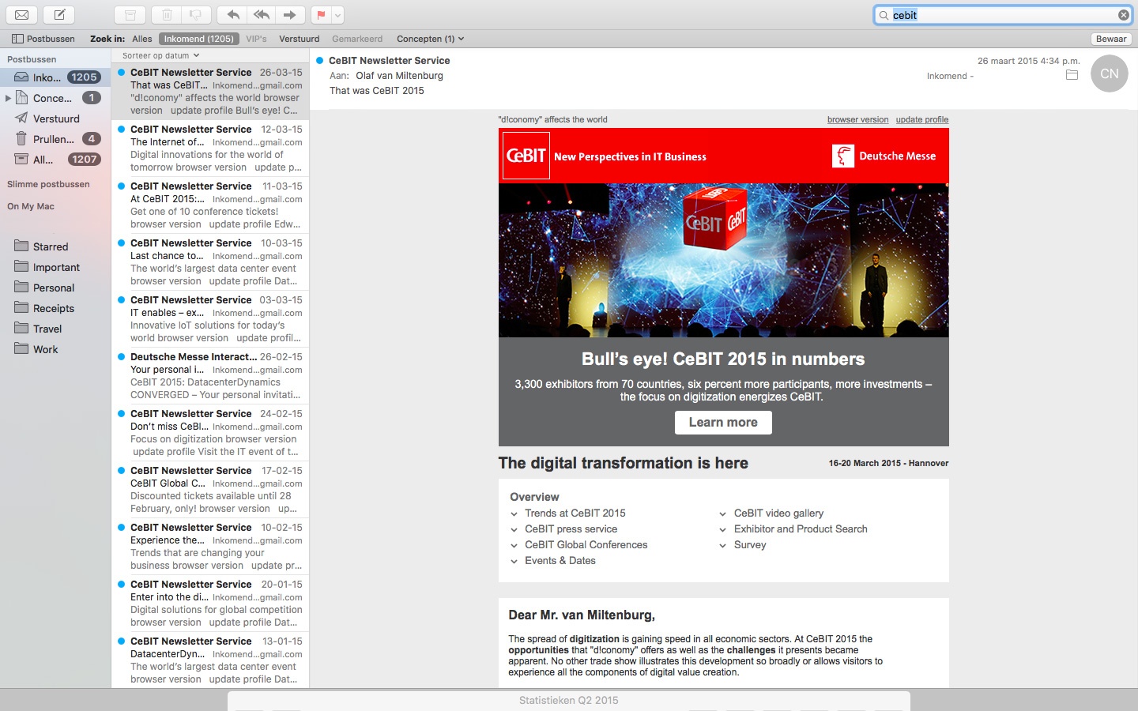Reply using the single arrow icon
1138x711 pixels.
point(232,14)
